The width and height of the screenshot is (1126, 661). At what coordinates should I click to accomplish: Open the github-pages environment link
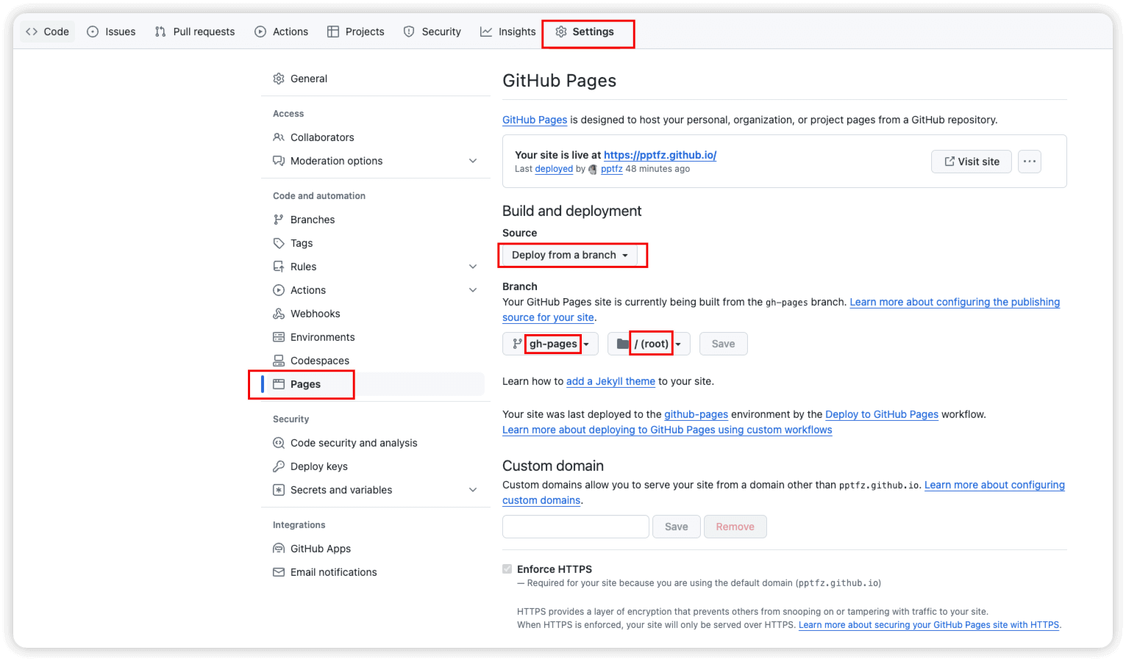696,414
